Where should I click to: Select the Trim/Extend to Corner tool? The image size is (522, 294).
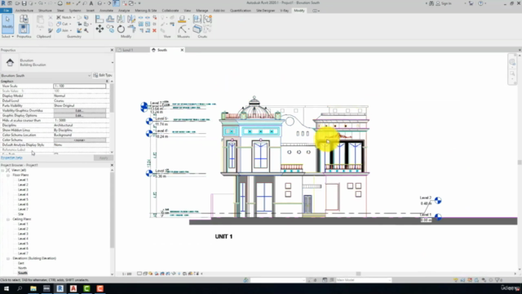point(131,29)
